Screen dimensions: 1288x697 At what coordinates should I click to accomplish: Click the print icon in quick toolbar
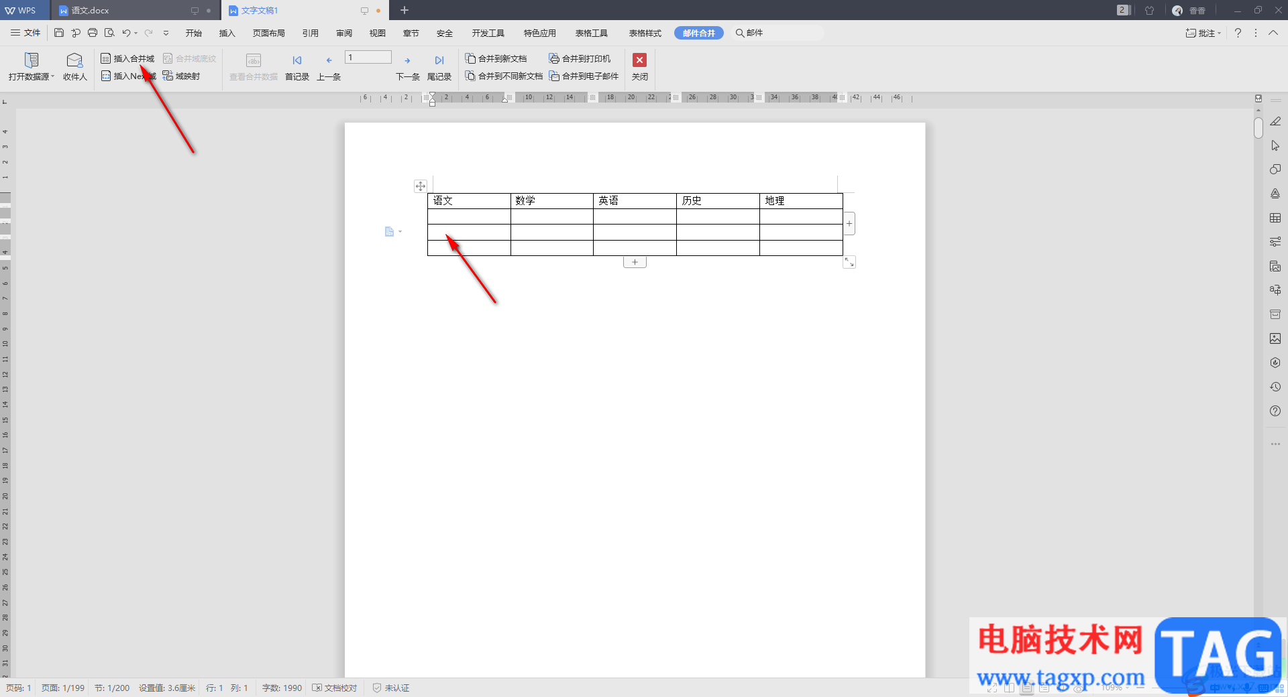pos(93,33)
